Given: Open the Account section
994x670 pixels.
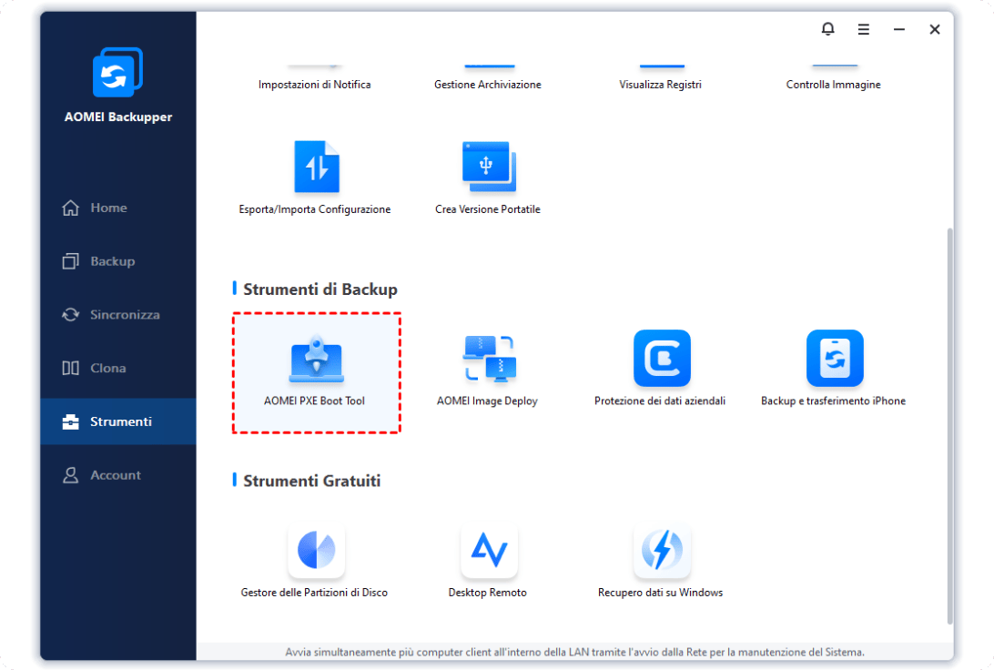Looking at the screenshot, I should pos(118,475).
